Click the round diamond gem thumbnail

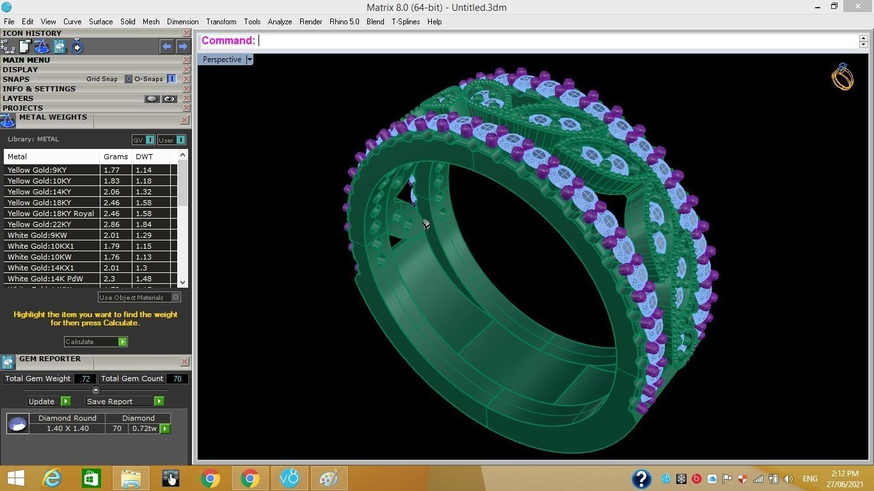(17, 423)
